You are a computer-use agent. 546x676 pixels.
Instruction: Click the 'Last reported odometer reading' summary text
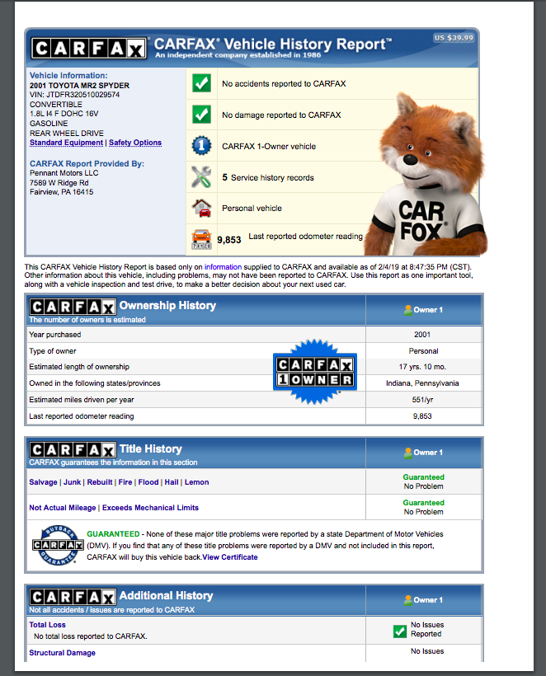[x=305, y=237]
